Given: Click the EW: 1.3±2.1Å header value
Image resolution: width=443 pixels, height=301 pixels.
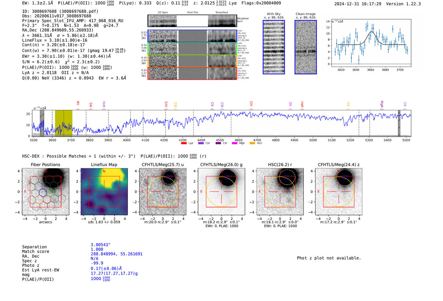Looking at the screenshot, I should point(37,3).
